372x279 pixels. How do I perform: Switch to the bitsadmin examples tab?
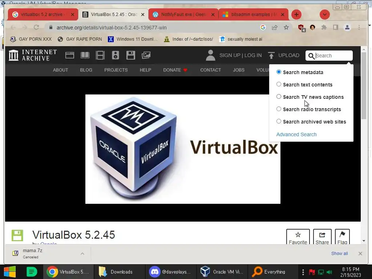(x=253, y=15)
